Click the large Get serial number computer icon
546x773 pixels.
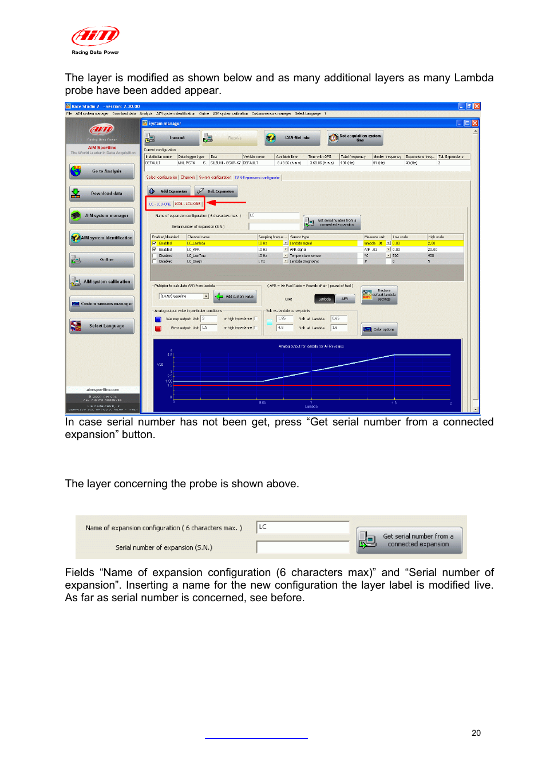pyautogui.click(x=367, y=540)
